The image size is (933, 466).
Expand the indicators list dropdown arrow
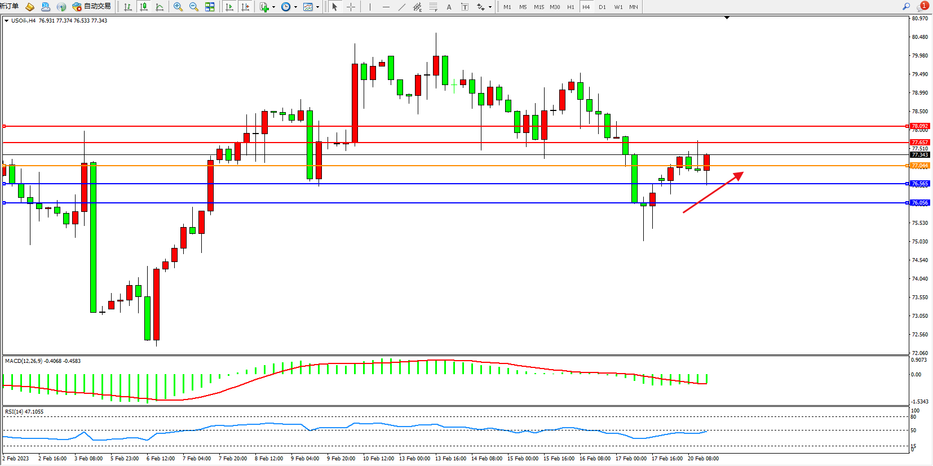[273, 7]
